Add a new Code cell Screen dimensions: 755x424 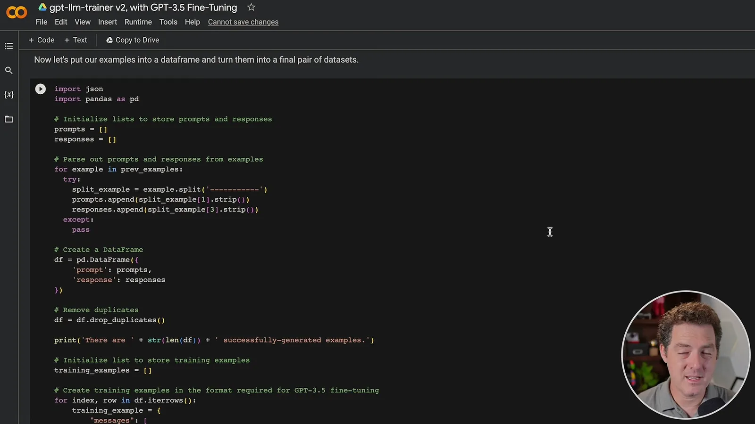42,40
